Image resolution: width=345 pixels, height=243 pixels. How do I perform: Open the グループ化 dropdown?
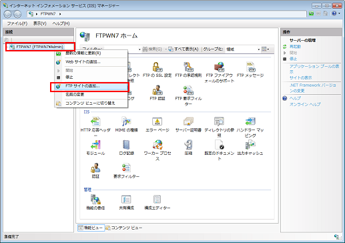pyautogui.click(x=243, y=49)
